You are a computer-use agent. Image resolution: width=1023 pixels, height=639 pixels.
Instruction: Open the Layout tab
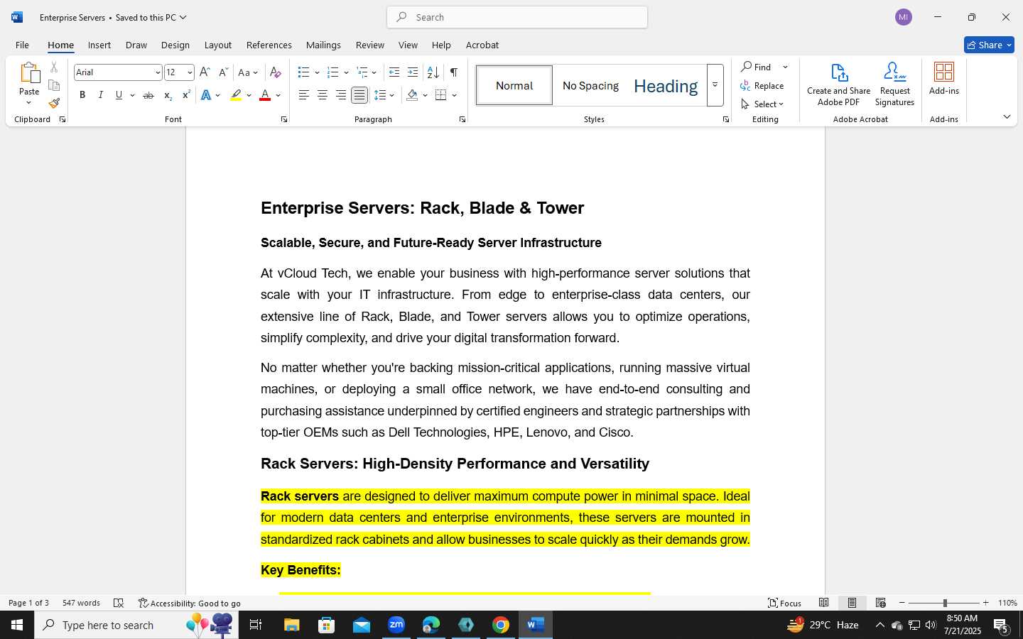click(218, 45)
